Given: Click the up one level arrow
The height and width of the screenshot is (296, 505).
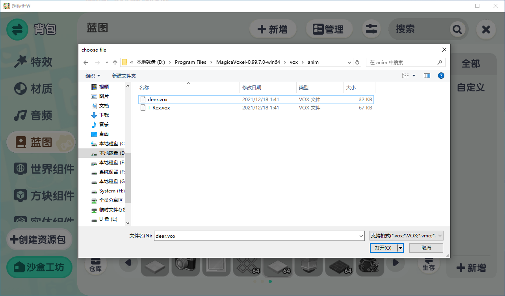Looking at the screenshot, I should tap(115, 62).
